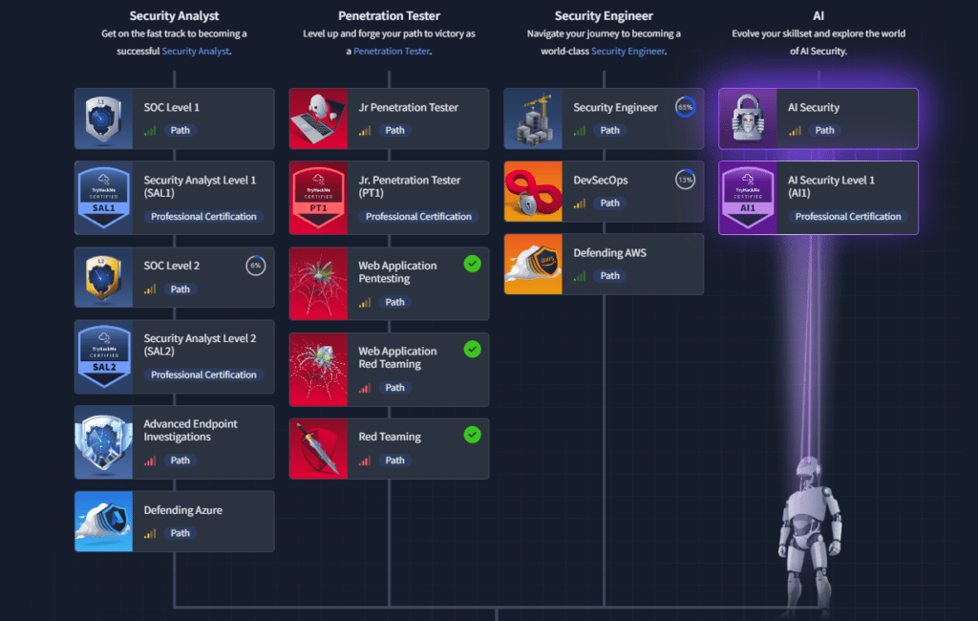Open 'AI Security Level 1 (AI1)' title

(831, 186)
